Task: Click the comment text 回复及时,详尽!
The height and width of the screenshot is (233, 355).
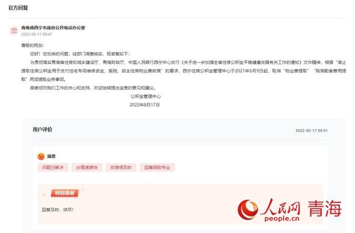Action: [x=58, y=210]
